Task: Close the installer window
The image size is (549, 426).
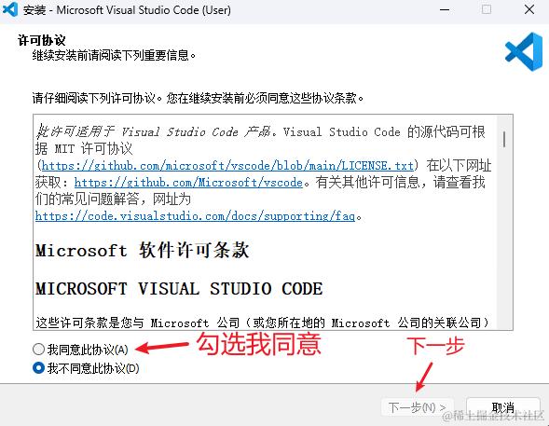Action: pos(529,10)
